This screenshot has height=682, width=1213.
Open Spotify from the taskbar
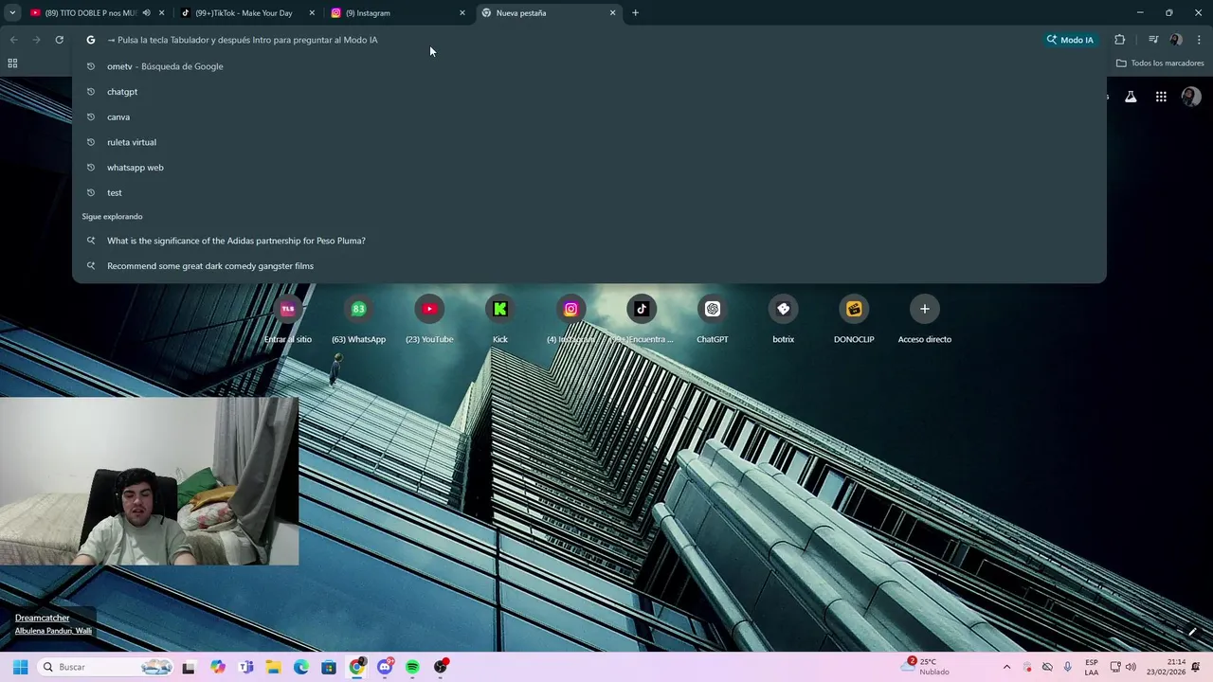[x=412, y=667]
